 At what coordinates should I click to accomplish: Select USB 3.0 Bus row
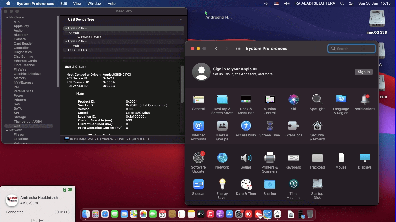tap(124, 50)
